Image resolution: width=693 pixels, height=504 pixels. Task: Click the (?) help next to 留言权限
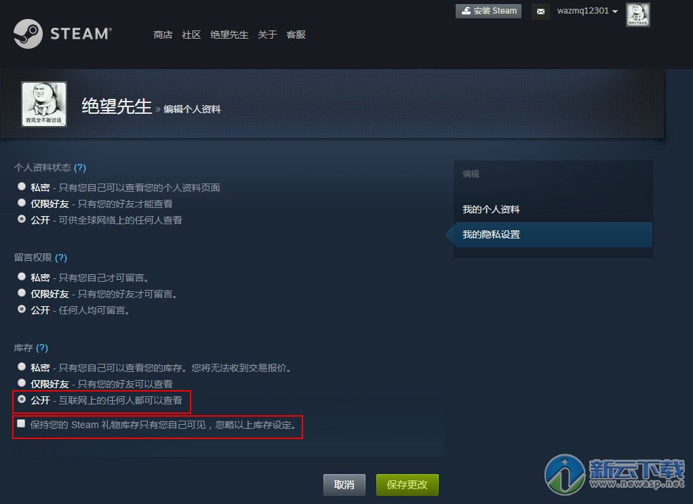(x=61, y=257)
